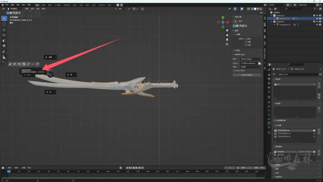The image size is (323, 182).
Task: Enable the Mirror Mesh checkbox
Action: pyautogui.click(x=234, y=71)
